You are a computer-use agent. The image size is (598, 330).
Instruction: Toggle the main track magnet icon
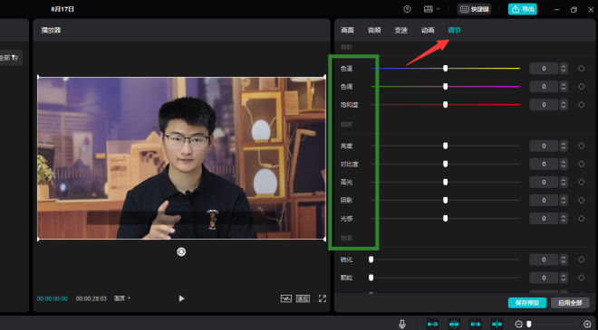click(432, 324)
